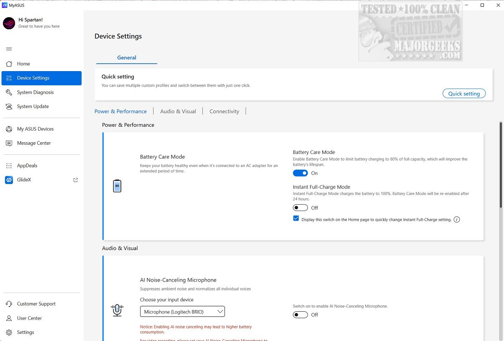Open Customer Support
The image size is (504, 341).
click(36, 304)
